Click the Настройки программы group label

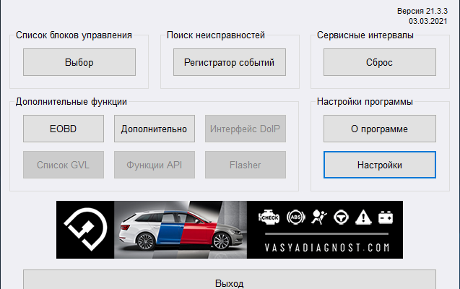pos(365,102)
